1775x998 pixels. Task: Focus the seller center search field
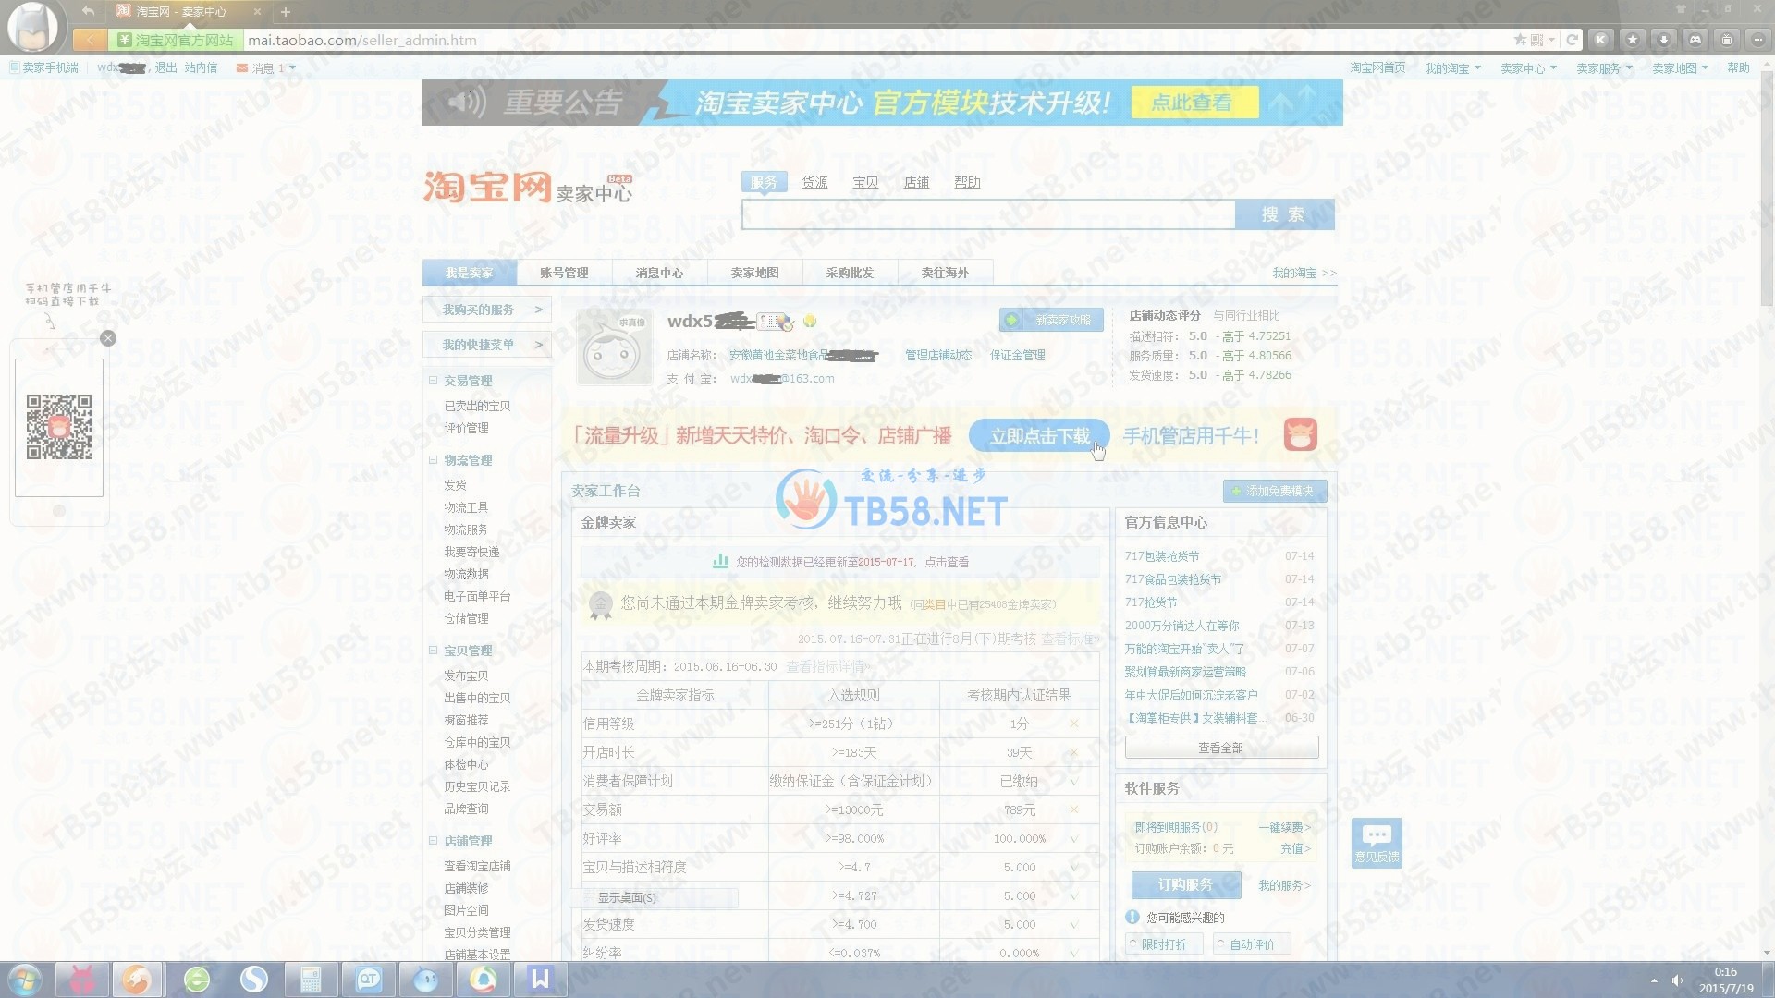[x=988, y=214]
